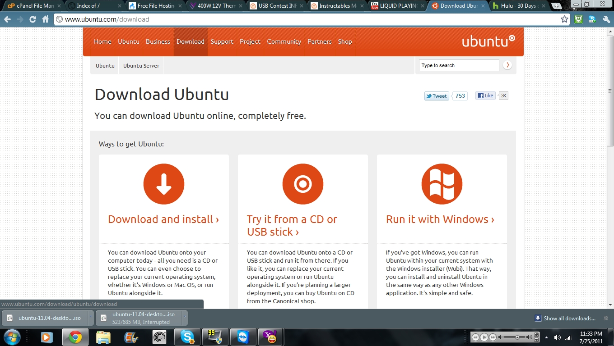Viewport: 614px width, 346px height.
Task: Click Next track on taskbar media player
Action: 493,337
